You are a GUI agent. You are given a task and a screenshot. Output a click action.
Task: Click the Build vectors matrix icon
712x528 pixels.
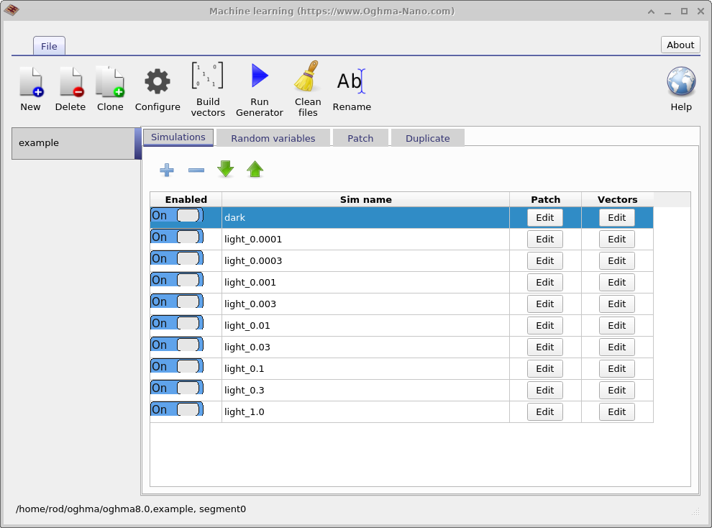coord(208,76)
